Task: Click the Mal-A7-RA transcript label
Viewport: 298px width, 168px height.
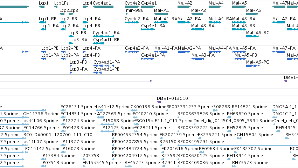Action: click(284, 19)
